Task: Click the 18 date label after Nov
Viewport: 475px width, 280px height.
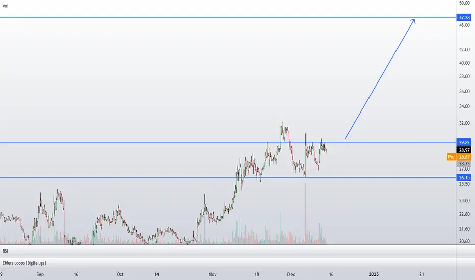Action: (256, 274)
